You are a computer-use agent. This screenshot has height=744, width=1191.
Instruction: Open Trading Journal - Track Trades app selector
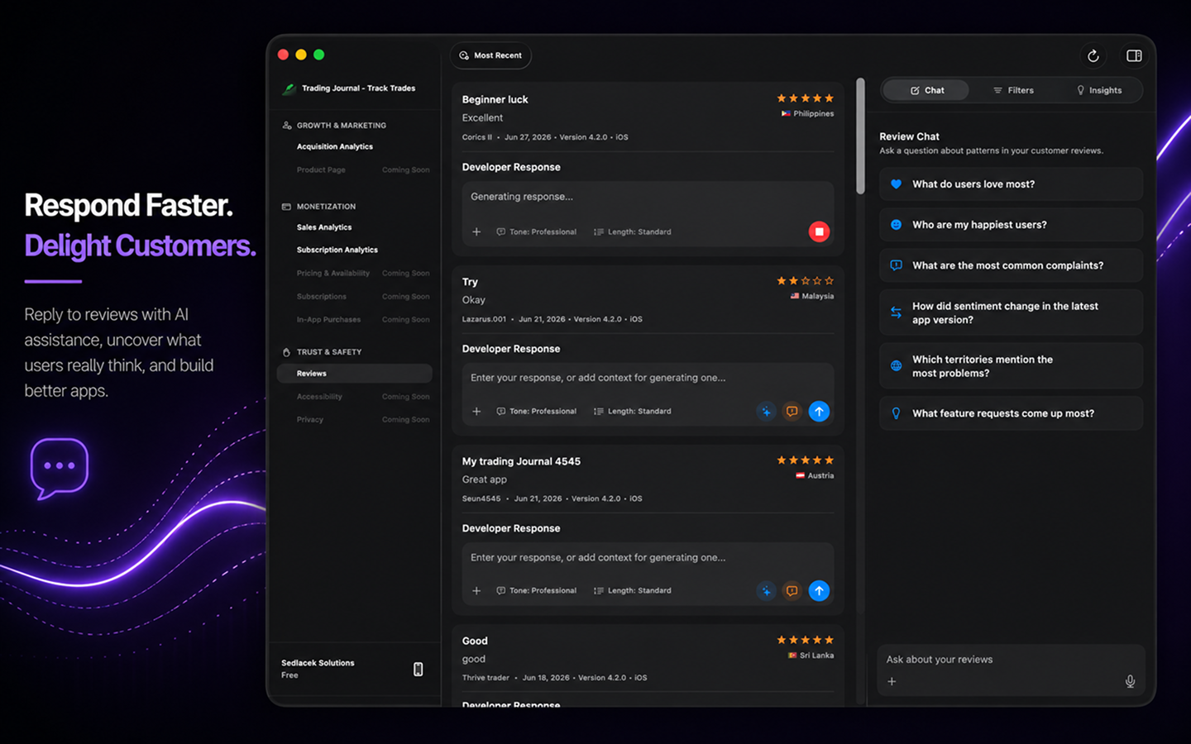point(350,88)
